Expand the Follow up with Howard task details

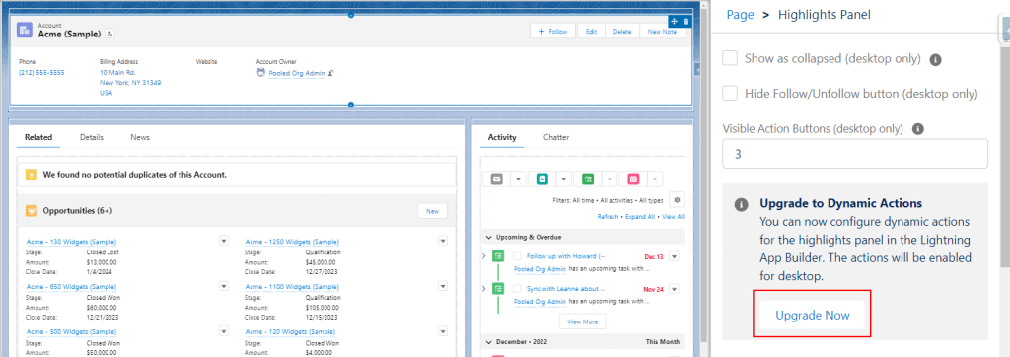click(x=484, y=256)
